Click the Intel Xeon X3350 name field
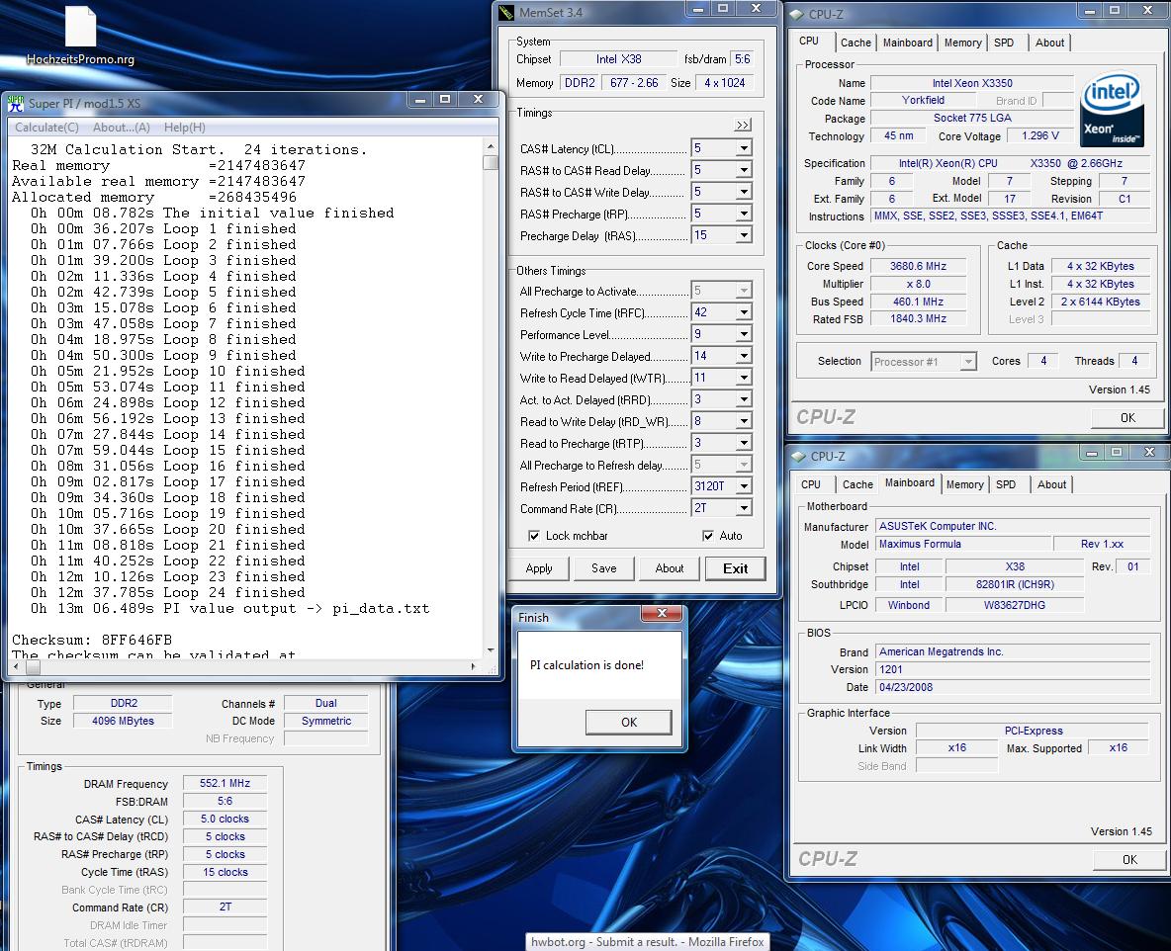 pyautogui.click(x=971, y=83)
